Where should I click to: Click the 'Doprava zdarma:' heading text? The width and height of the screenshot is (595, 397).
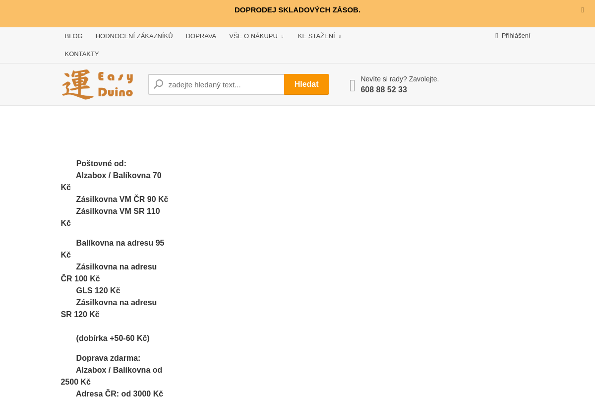point(108,358)
